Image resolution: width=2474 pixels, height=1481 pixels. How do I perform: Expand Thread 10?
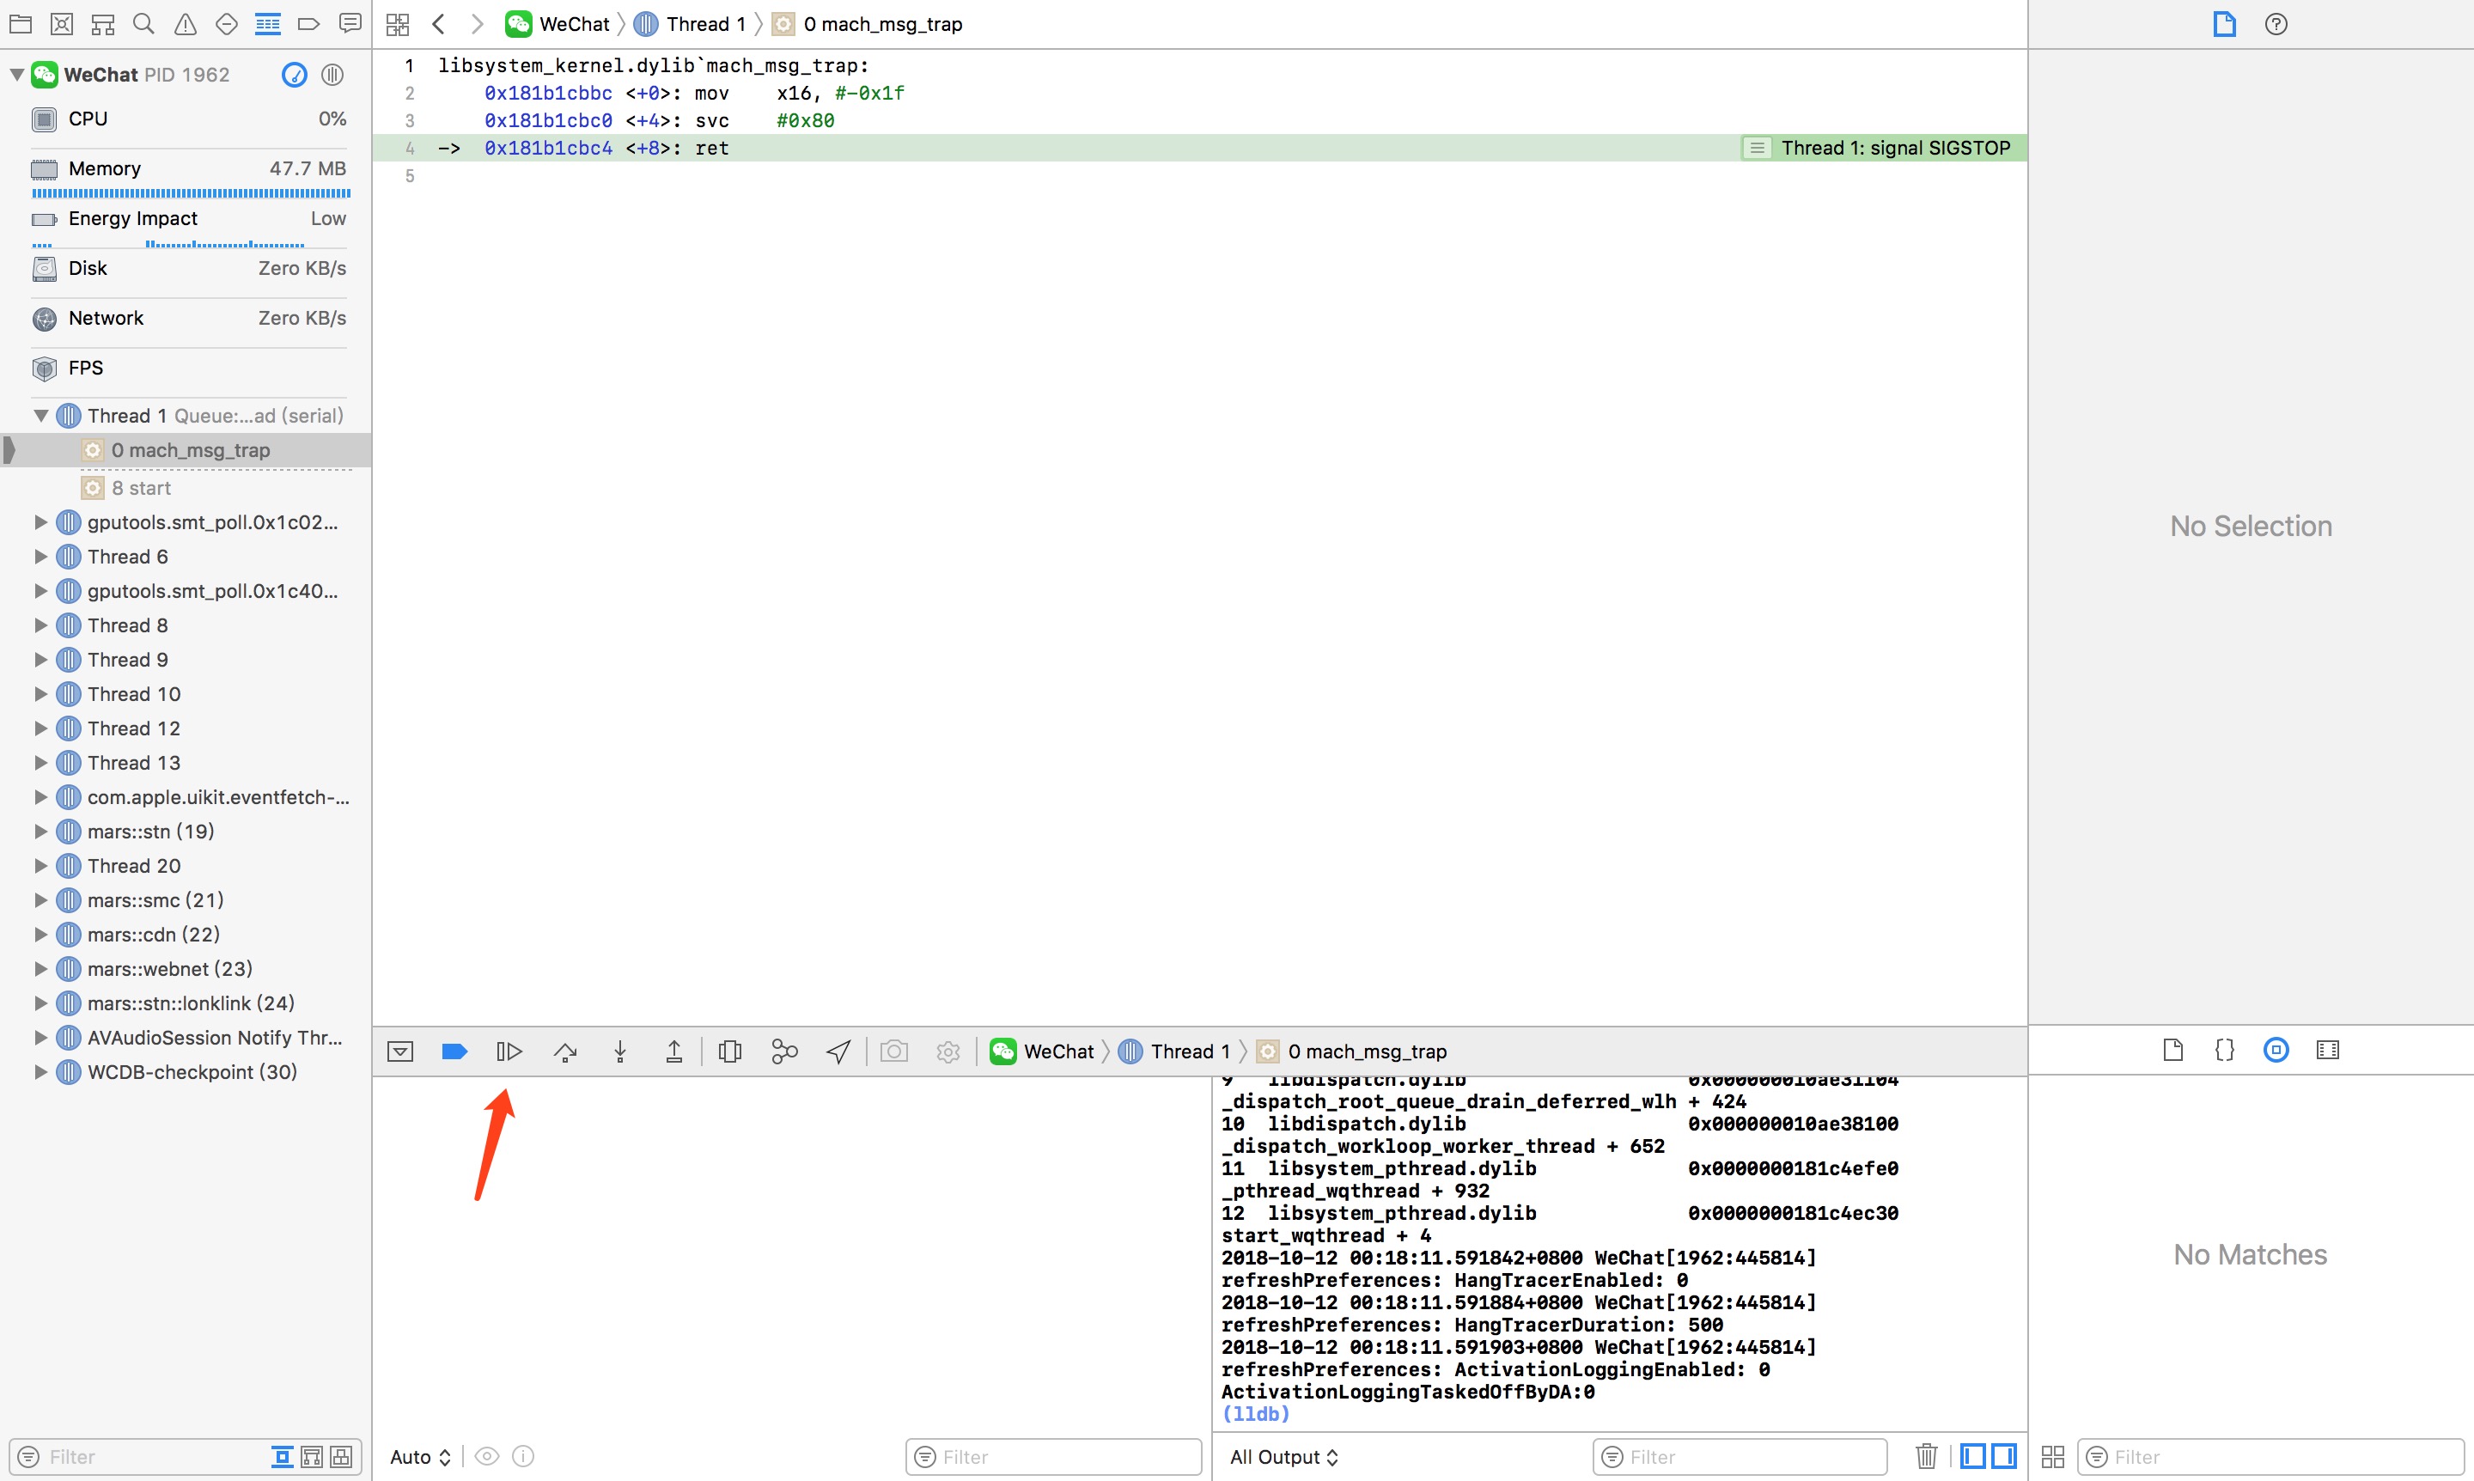point(41,695)
